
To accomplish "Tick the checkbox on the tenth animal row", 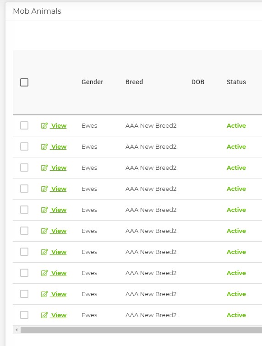I will pos(24,315).
